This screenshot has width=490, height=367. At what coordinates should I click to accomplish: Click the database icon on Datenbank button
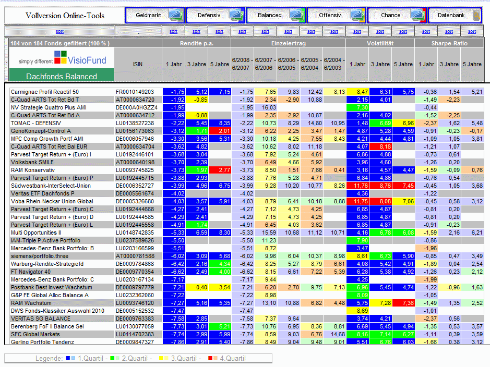click(x=475, y=15)
